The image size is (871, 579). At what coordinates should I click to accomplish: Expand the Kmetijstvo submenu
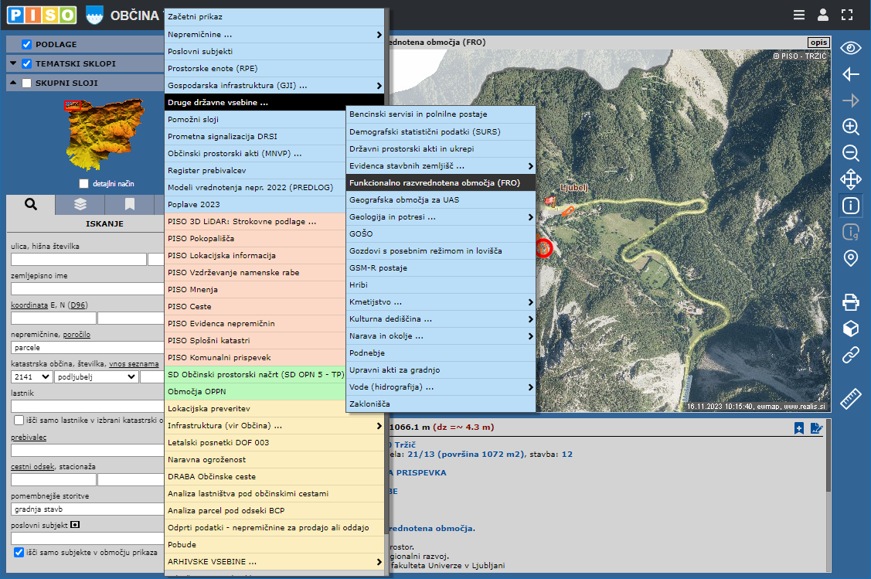click(x=441, y=301)
